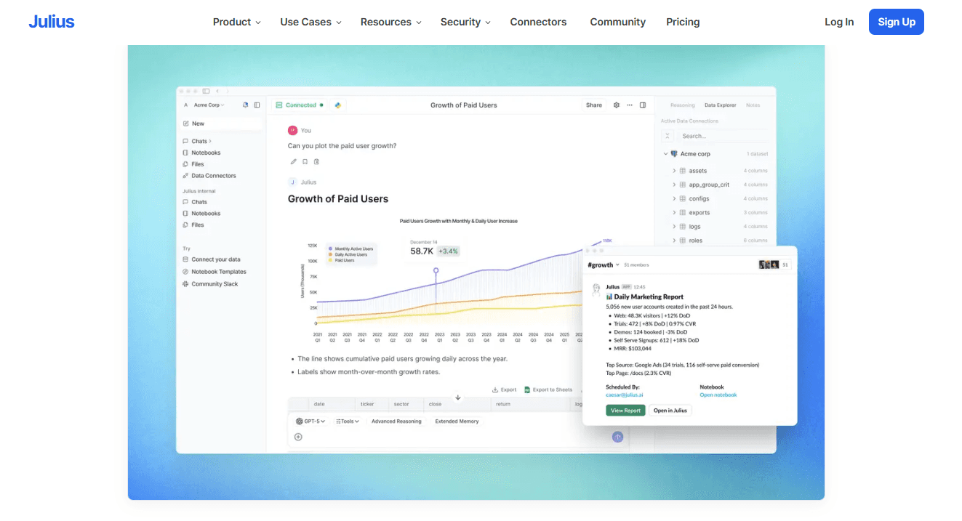The width and height of the screenshot is (962, 521).
Task: Toggle the right side panel icon
Action: [x=643, y=105]
